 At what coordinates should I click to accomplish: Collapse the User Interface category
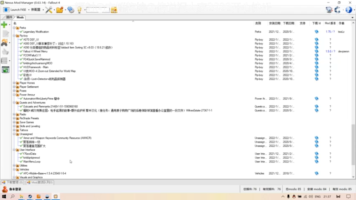14,150
